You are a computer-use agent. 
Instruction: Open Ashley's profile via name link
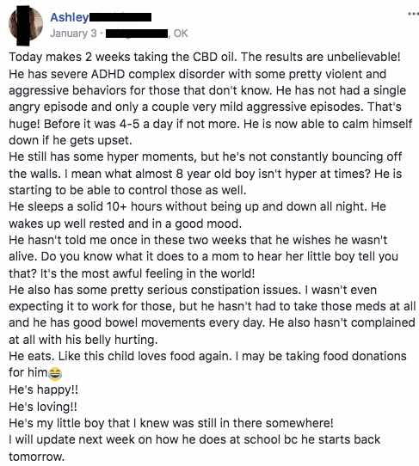tap(70, 17)
